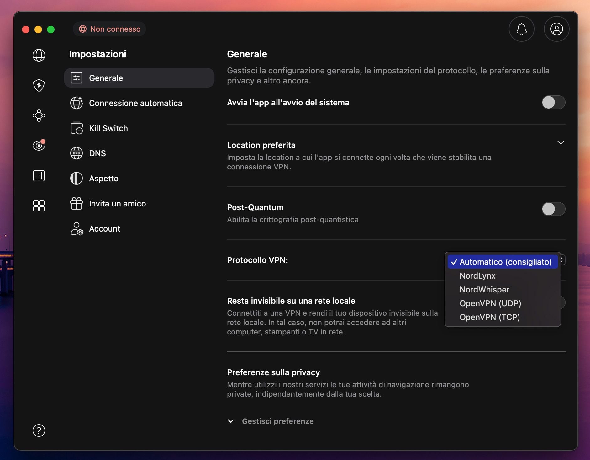Click the Location preferita heading
The image size is (590, 460).
[261, 145]
